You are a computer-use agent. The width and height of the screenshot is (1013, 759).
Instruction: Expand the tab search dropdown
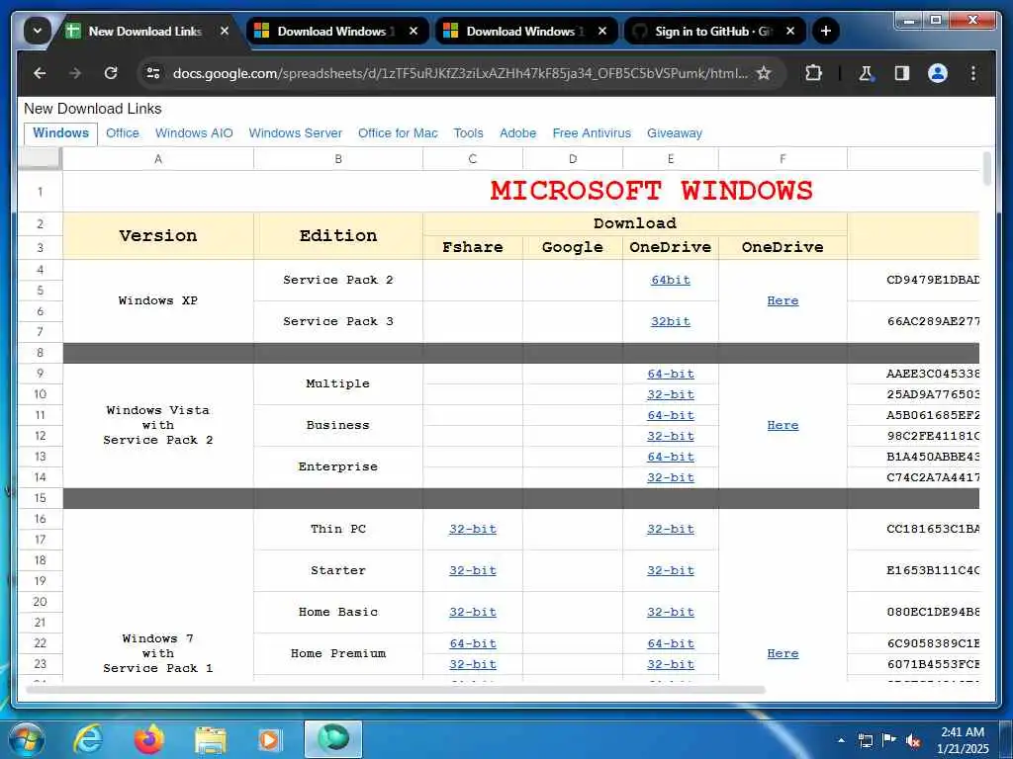pos(38,31)
